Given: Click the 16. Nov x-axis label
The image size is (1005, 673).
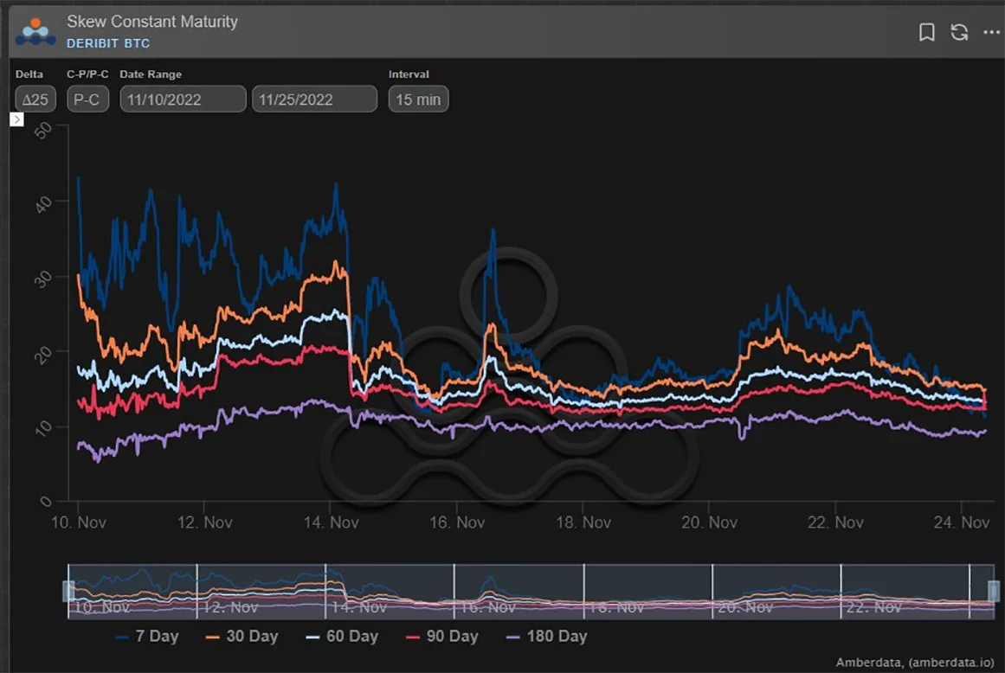Looking at the screenshot, I should pos(457,522).
